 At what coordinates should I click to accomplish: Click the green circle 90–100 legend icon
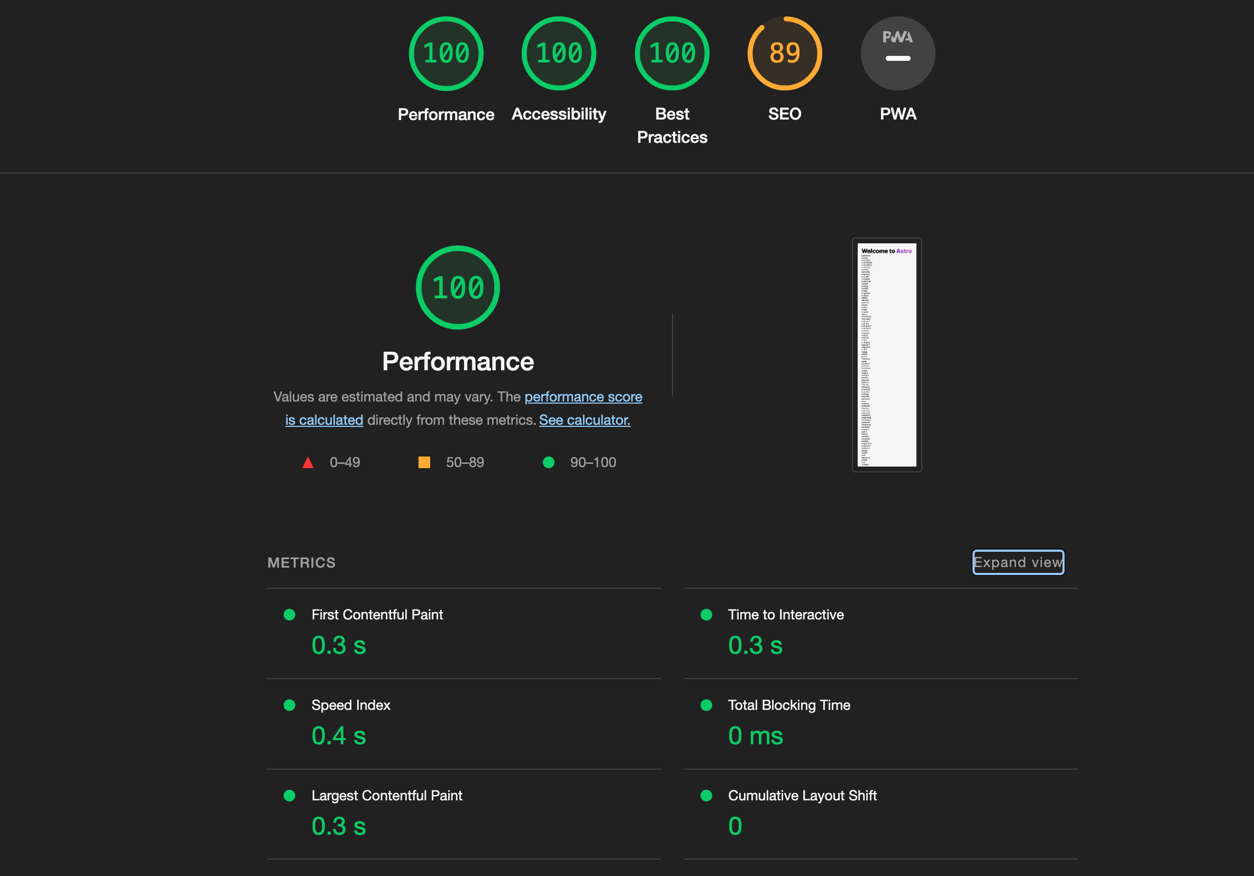pos(548,462)
